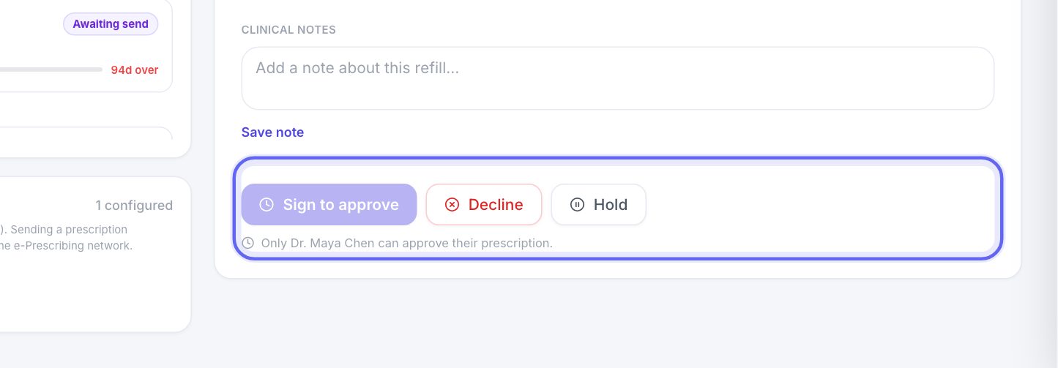
Task: Click the pause icon on Hold
Action: (x=577, y=204)
